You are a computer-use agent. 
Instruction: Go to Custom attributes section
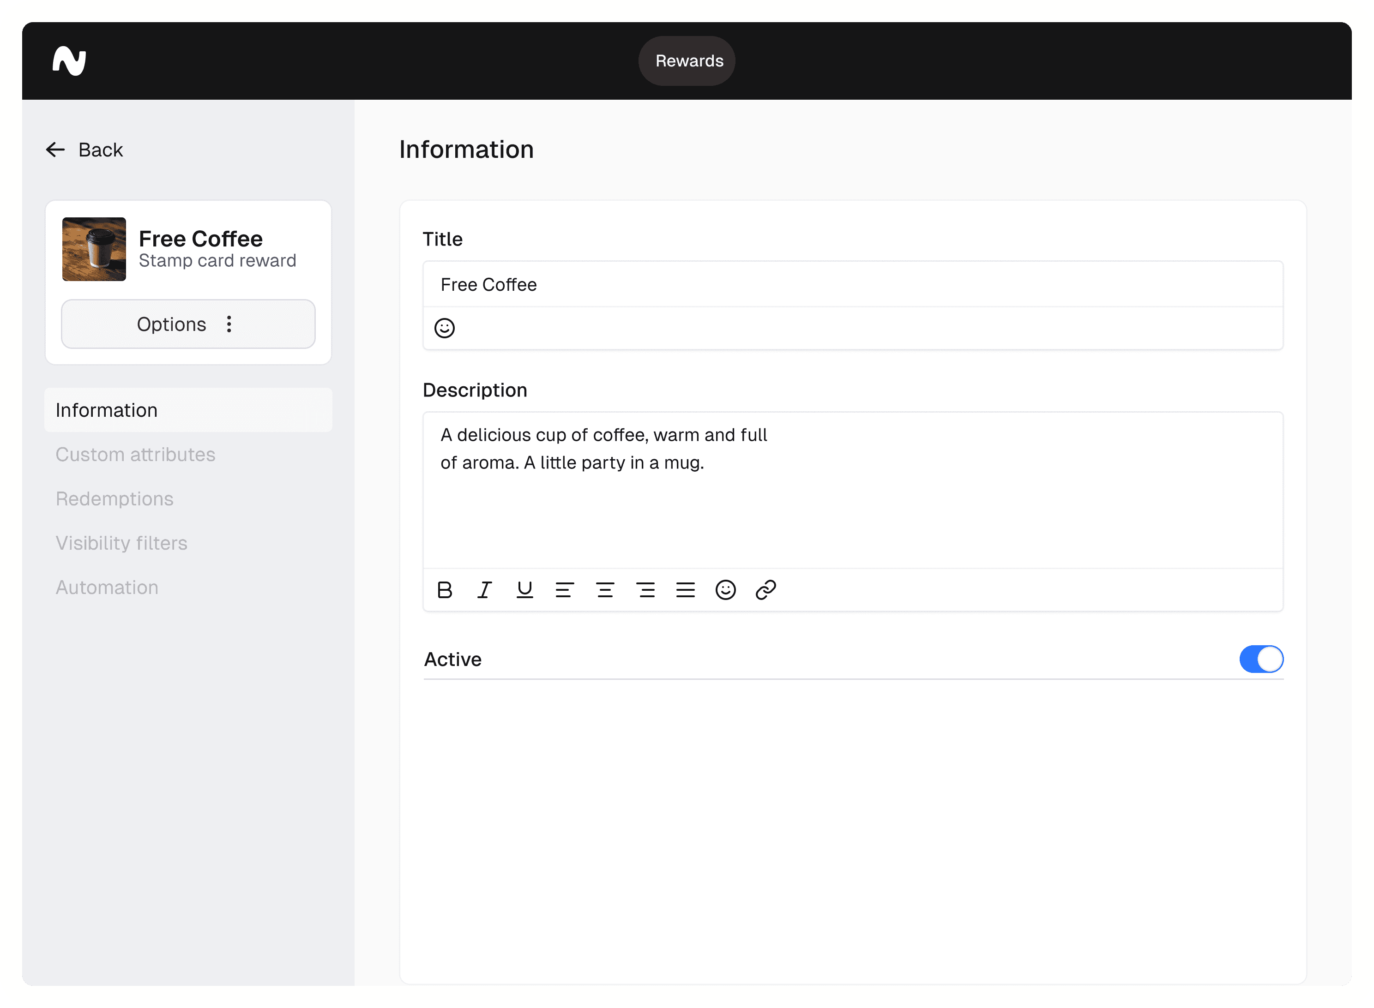pyautogui.click(x=136, y=455)
